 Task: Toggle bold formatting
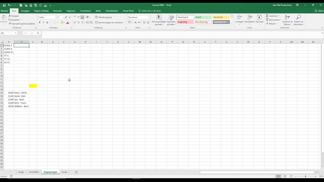[x=39, y=22]
